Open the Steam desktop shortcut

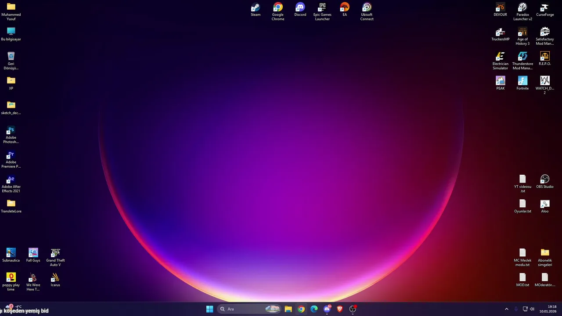click(x=256, y=10)
